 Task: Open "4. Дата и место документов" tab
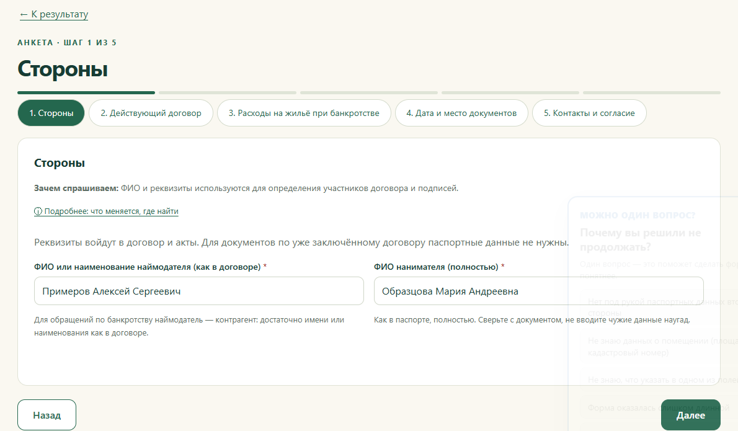pyautogui.click(x=461, y=113)
